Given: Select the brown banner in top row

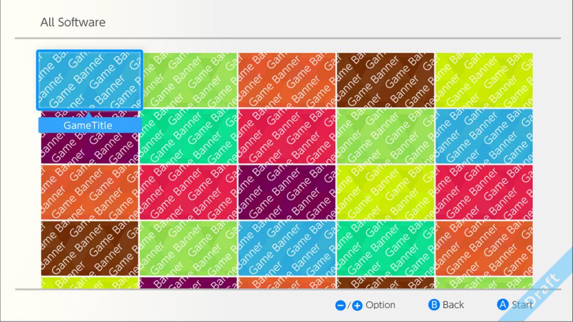Looking at the screenshot, I should [385, 80].
